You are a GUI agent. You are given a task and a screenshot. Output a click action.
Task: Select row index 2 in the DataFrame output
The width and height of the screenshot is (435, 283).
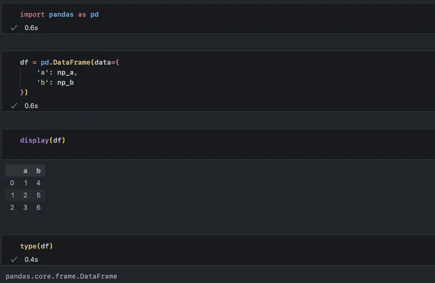[12, 208]
